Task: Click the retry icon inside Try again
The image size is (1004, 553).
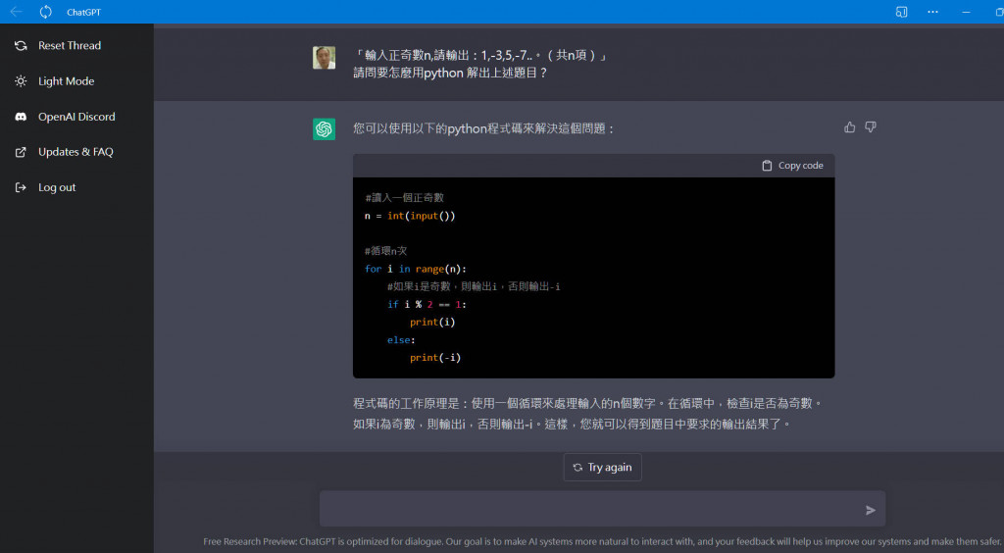Action: click(x=577, y=468)
